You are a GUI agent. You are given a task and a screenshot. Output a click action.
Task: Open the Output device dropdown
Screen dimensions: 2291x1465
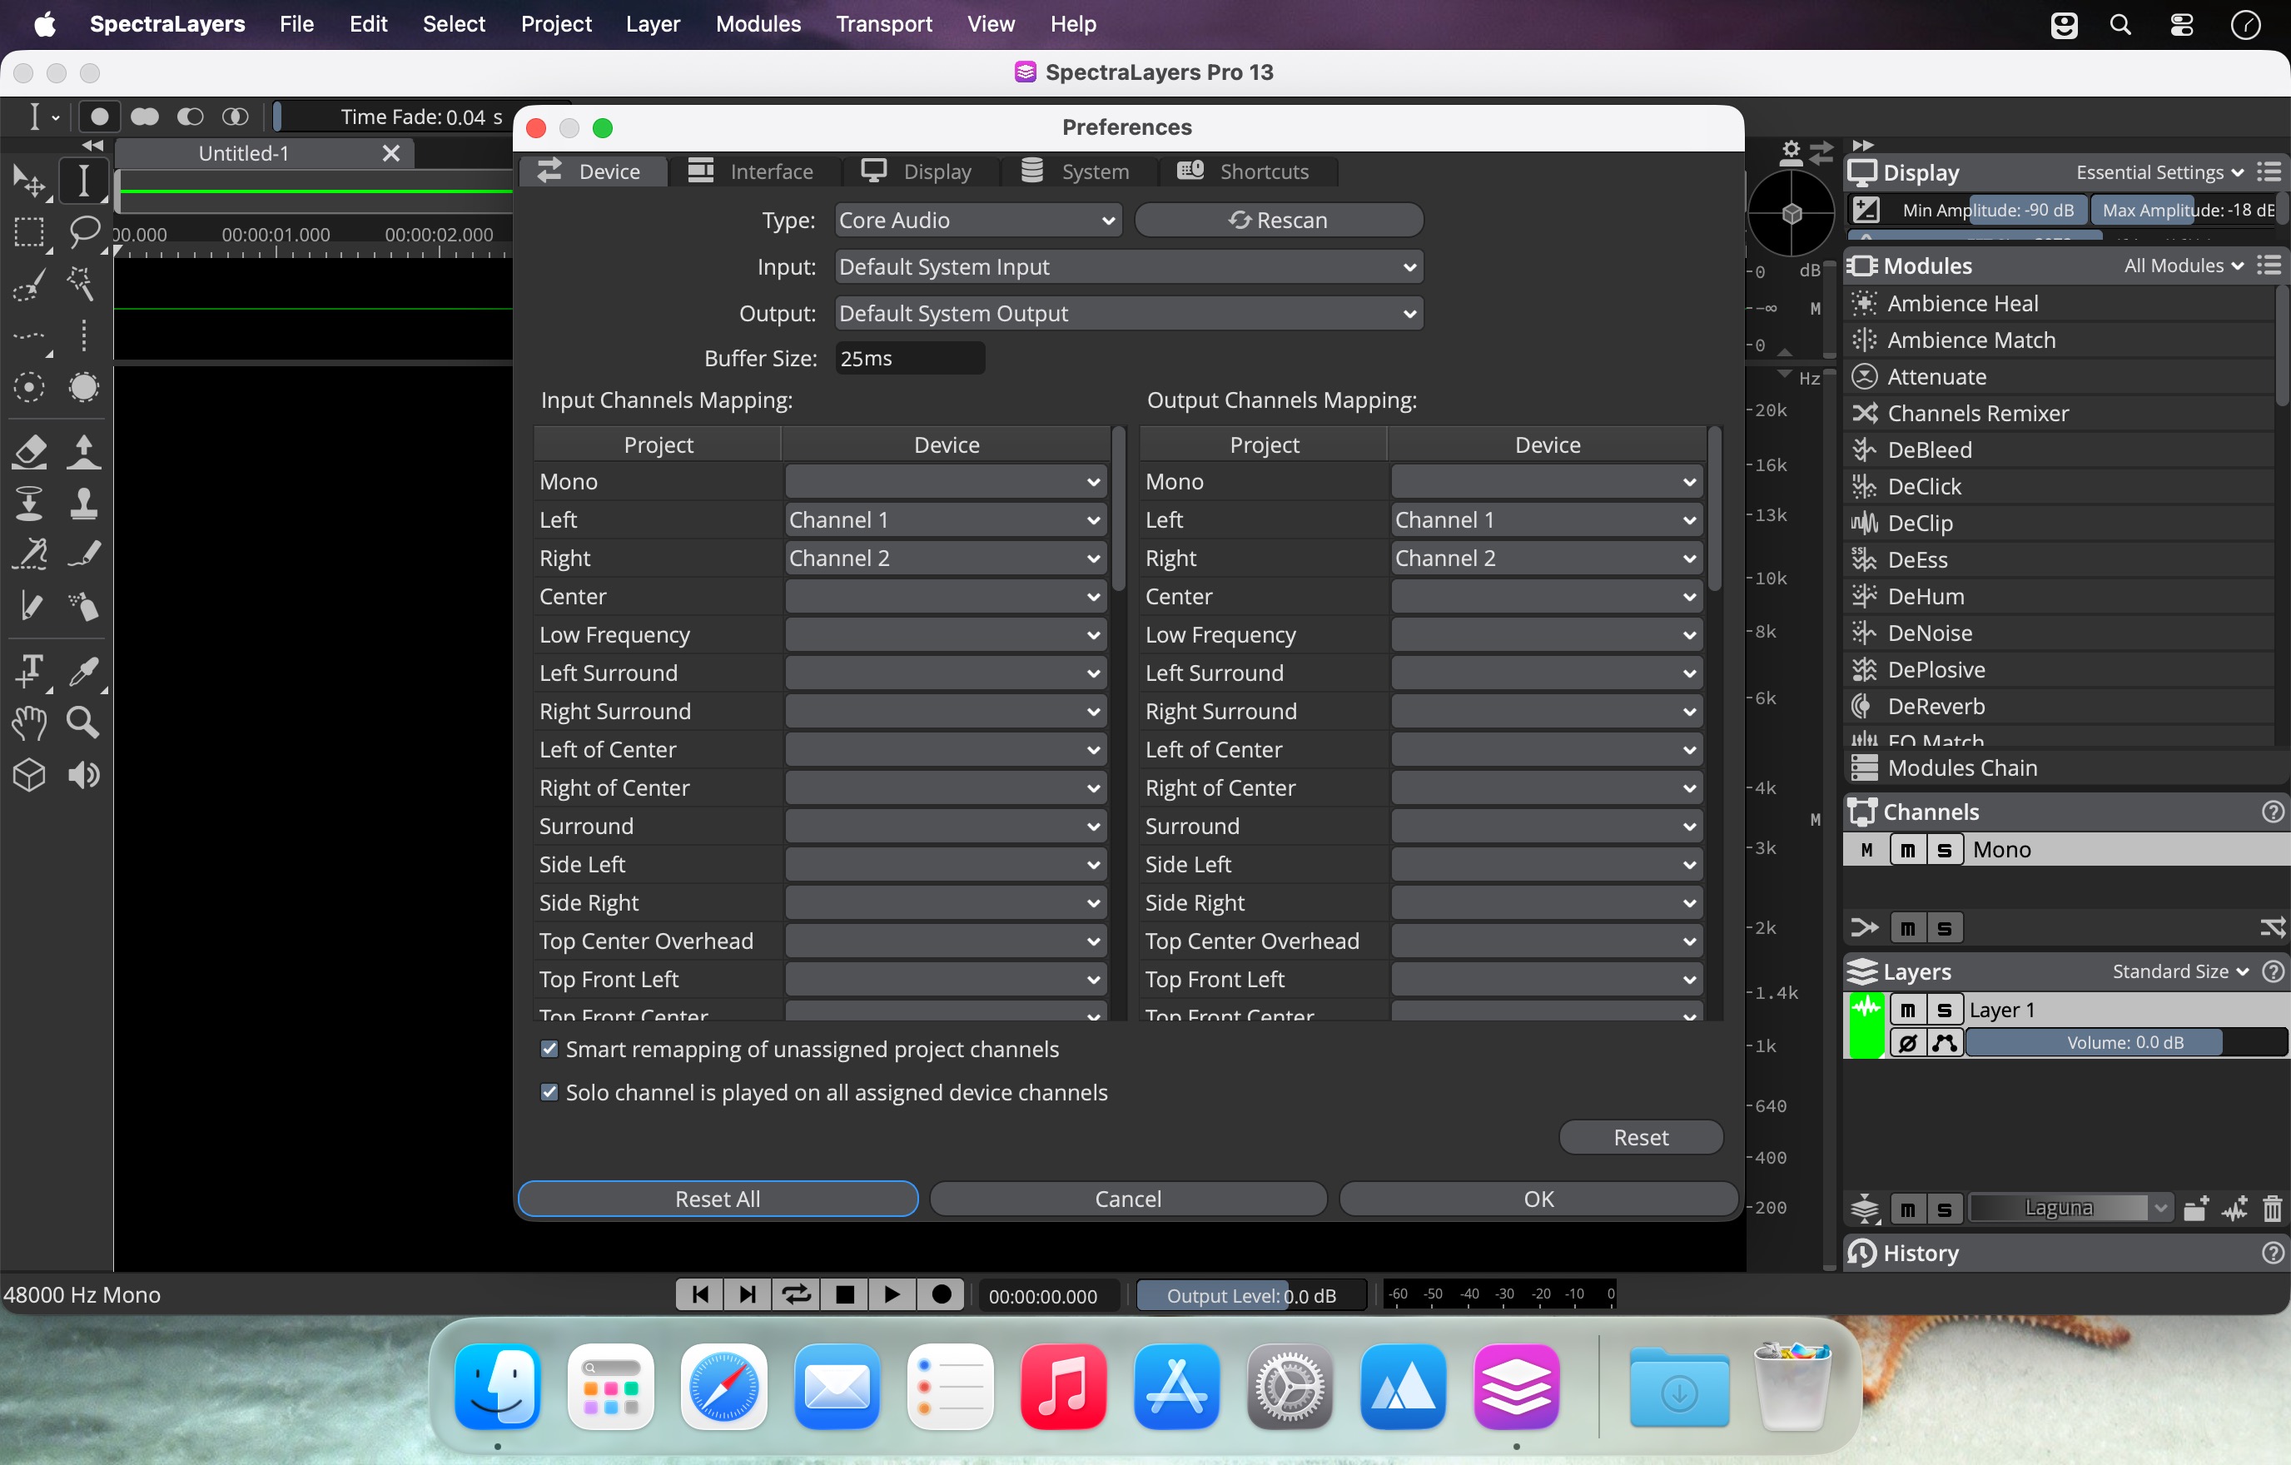pos(1128,313)
